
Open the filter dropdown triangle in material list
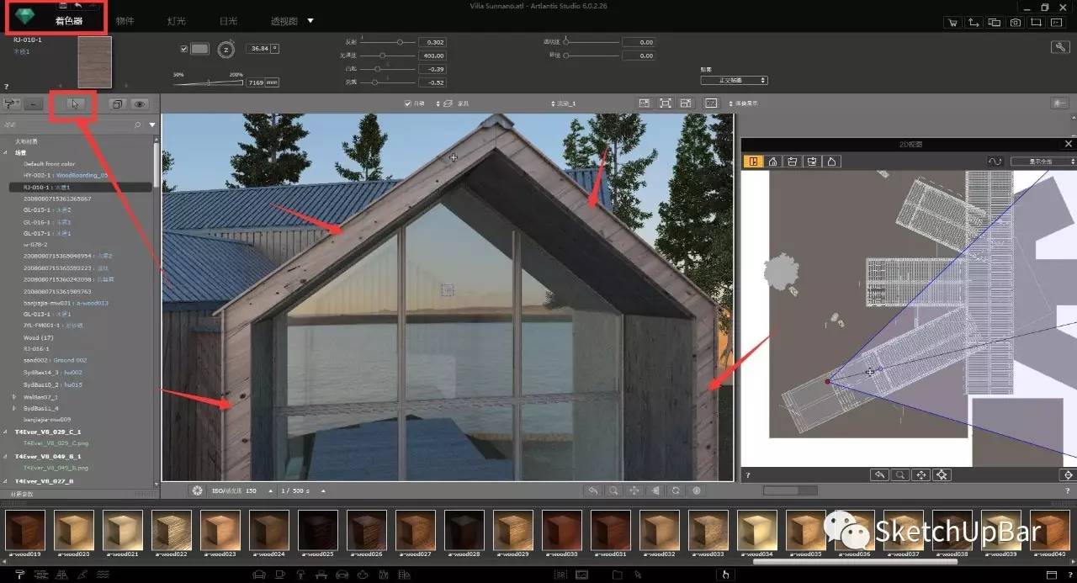[x=152, y=125]
